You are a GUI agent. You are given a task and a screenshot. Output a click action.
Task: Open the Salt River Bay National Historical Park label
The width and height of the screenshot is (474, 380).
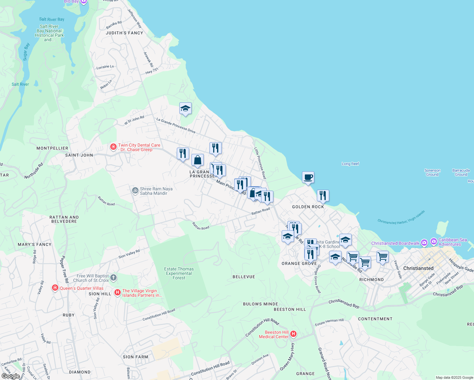pyautogui.click(x=49, y=33)
